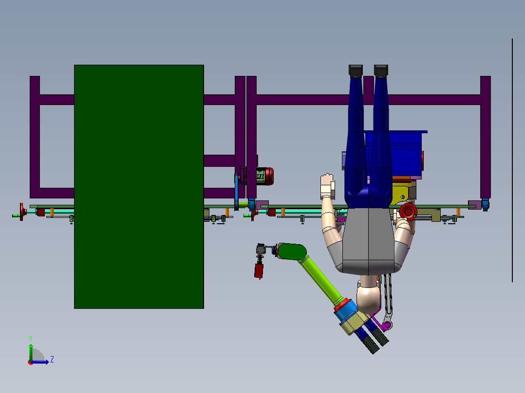
Task: Select the mannequin's gray torso
Action: tap(368, 241)
